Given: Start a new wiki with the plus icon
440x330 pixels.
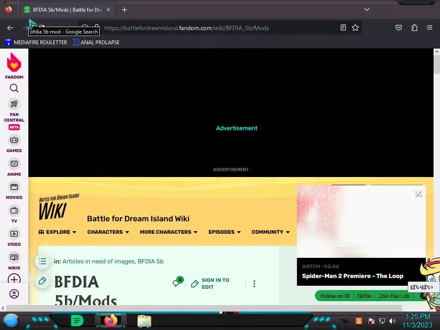Looking at the screenshot, I should 14,279.
